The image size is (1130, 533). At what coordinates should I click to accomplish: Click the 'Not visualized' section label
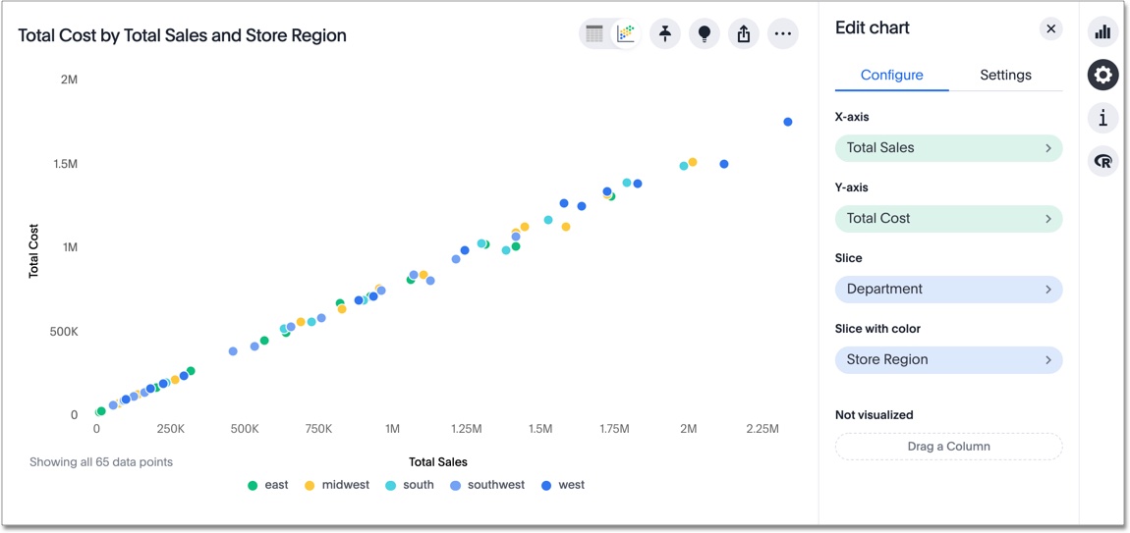tap(875, 415)
